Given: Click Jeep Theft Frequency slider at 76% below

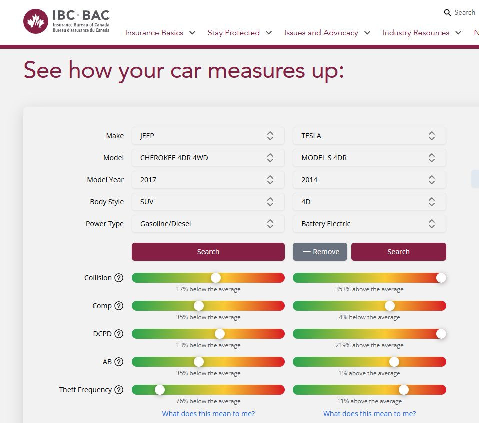Looking at the screenshot, I should pos(160,390).
